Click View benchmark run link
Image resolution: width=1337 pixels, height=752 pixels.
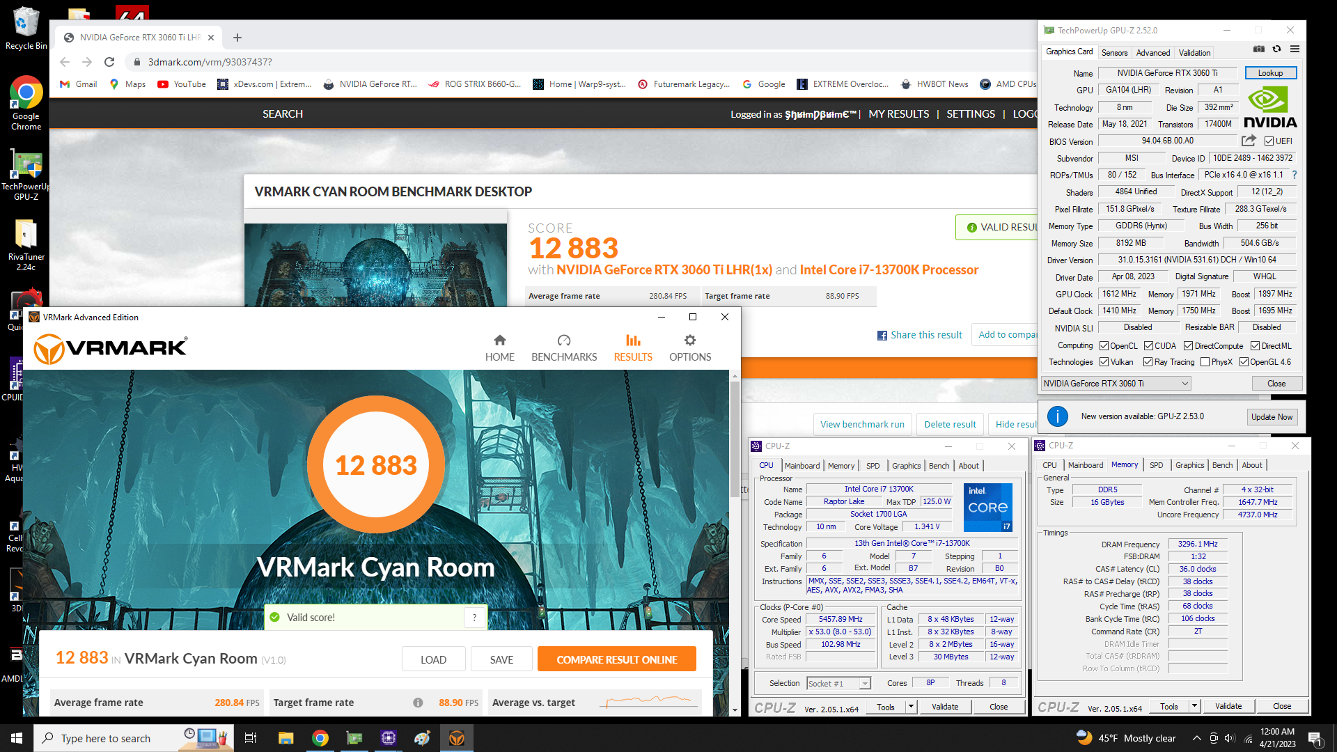862,425
